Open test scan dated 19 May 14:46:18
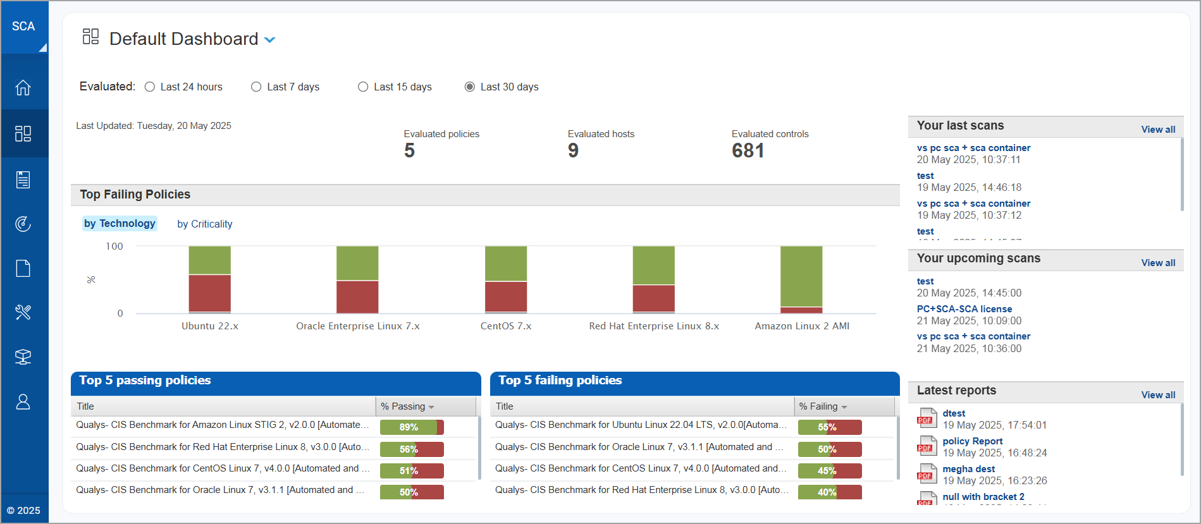Screen dimensions: 1201x524 925,176
